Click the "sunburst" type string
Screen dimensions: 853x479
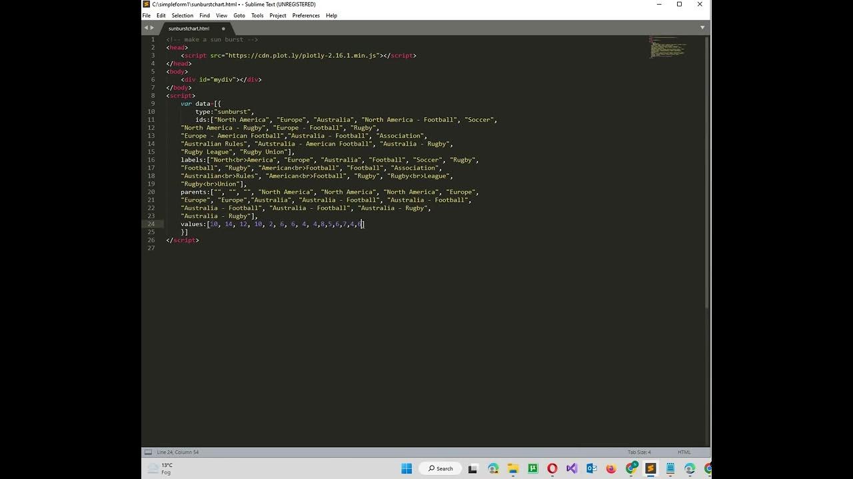pos(232,112)
